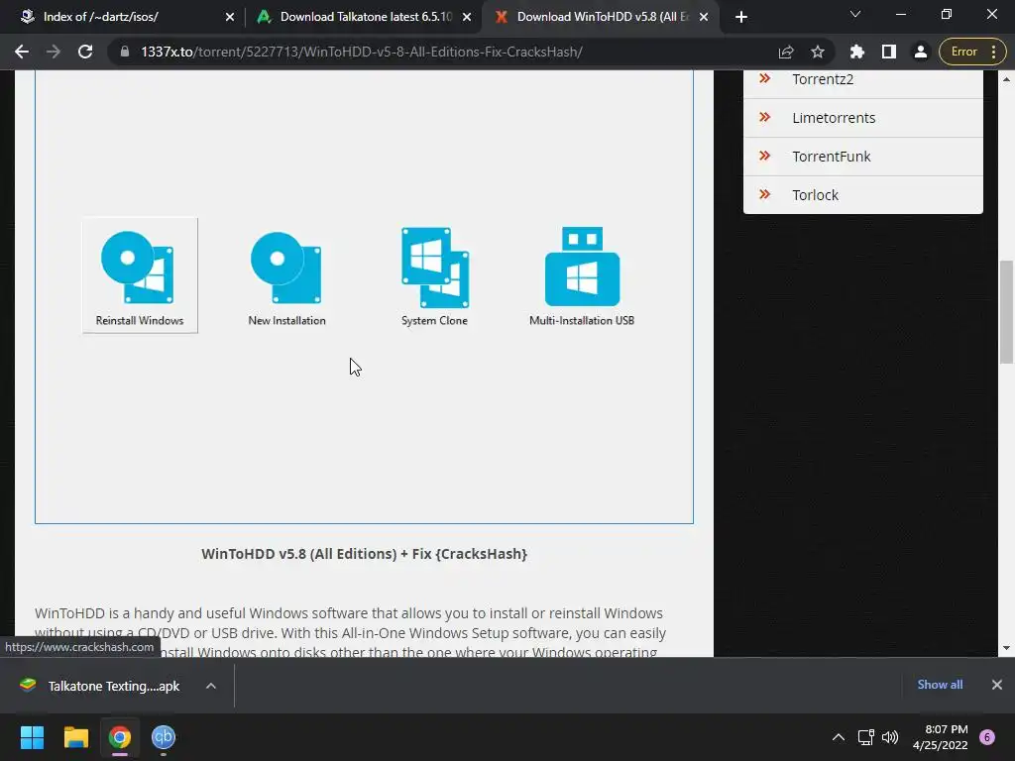
Task: Click the page vertical scrollbar thumb
Action: pyautogui.click(x=1006, y=312)
